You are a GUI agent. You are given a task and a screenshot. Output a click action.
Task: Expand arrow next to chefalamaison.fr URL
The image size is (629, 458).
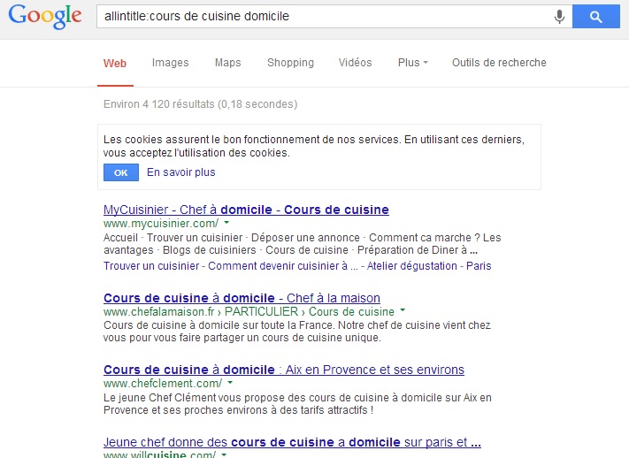pyautogui.click(x=403, y=310)
